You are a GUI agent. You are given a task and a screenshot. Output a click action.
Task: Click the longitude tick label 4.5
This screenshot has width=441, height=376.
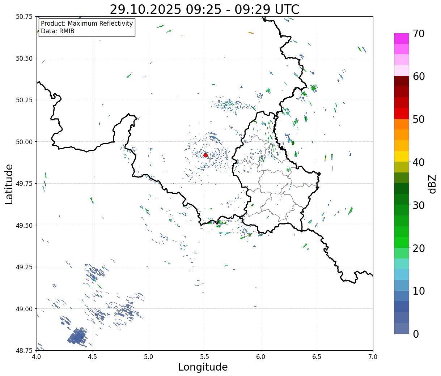click(93, 357)
